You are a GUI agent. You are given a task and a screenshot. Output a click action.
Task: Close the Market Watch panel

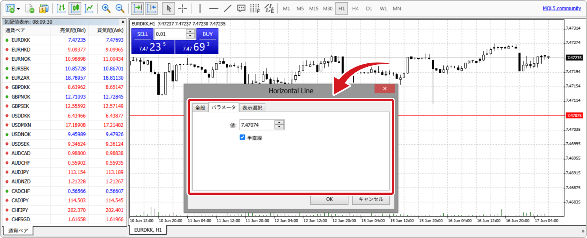coord(123,22)
